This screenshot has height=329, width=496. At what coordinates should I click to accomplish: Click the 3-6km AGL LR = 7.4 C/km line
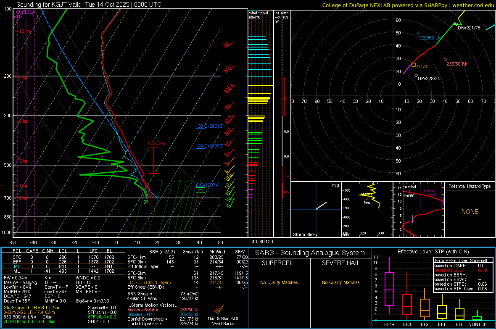coord(29,312)
